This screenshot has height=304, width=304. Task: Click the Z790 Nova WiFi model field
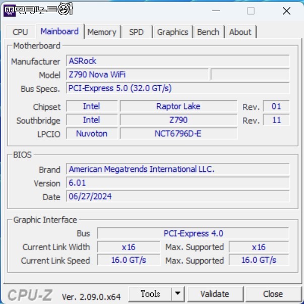(137, 75)
